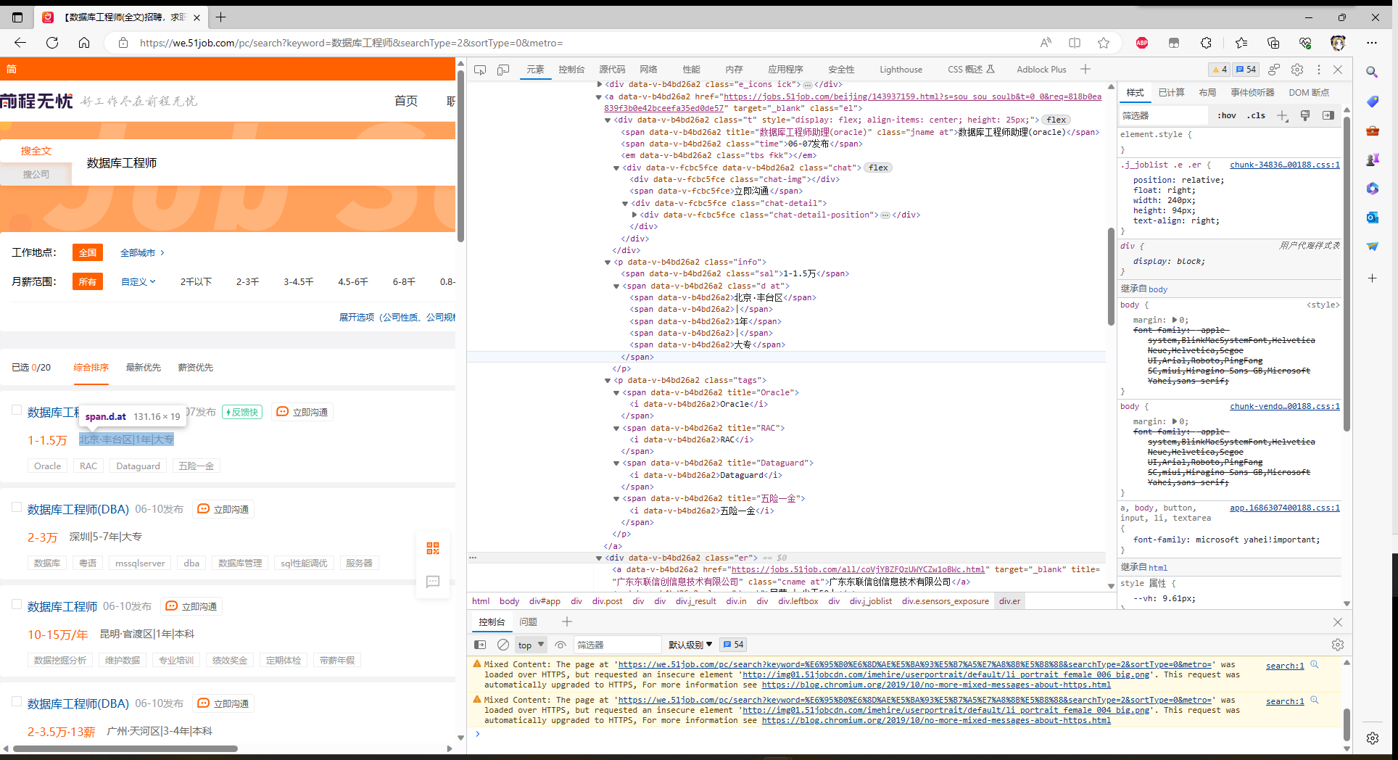1398x760 pixels.
Task: Toggle live expression eye icon in console
Action: [561, 645]
